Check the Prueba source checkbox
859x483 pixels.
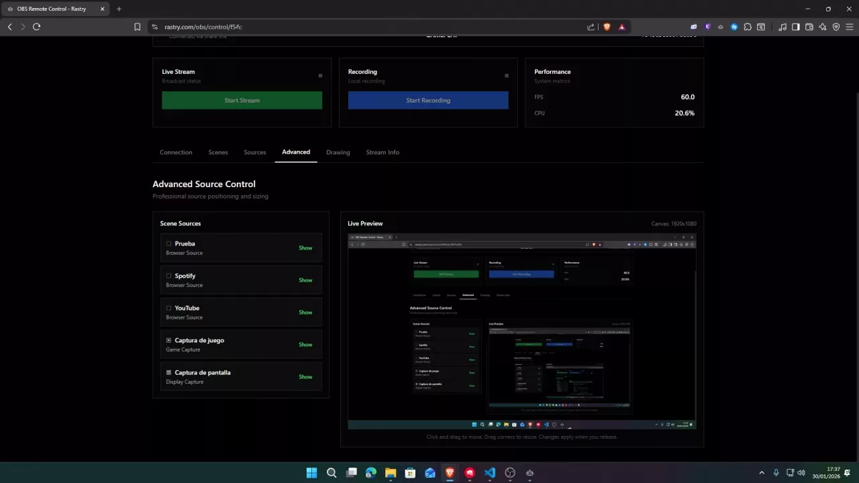[169, 244]
